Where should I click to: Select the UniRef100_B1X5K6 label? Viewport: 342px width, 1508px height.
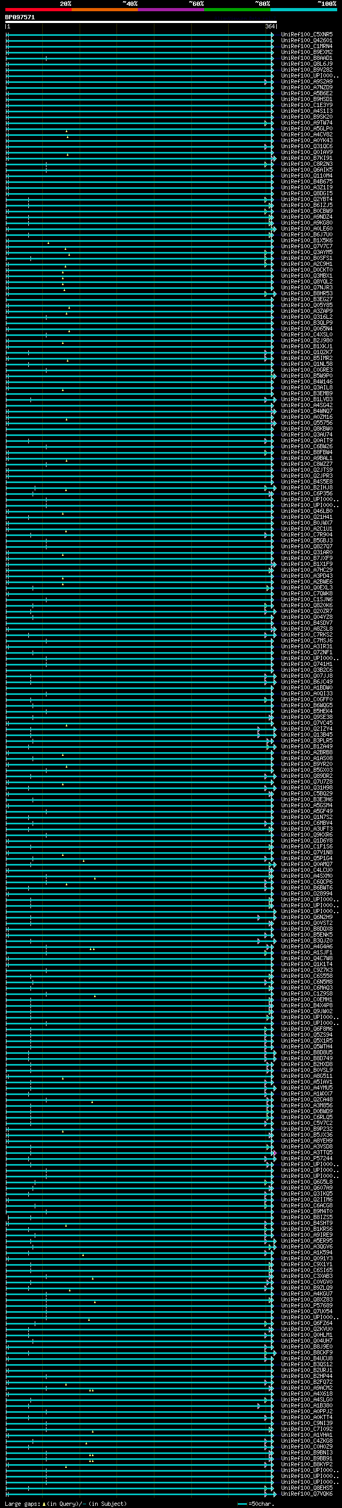(307, 240)
